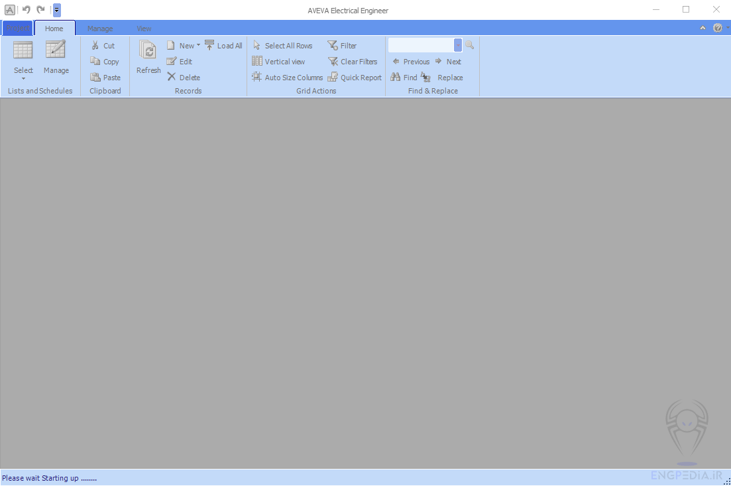Maximize the AVEVA Electrical Engineer window
Image resolution: width=731 pixels, height=486 pixels.
686,9
